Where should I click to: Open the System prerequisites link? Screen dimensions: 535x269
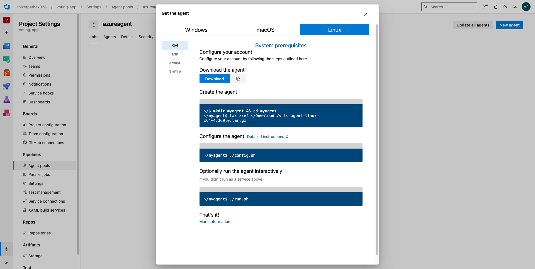click(x=281, y=45)
